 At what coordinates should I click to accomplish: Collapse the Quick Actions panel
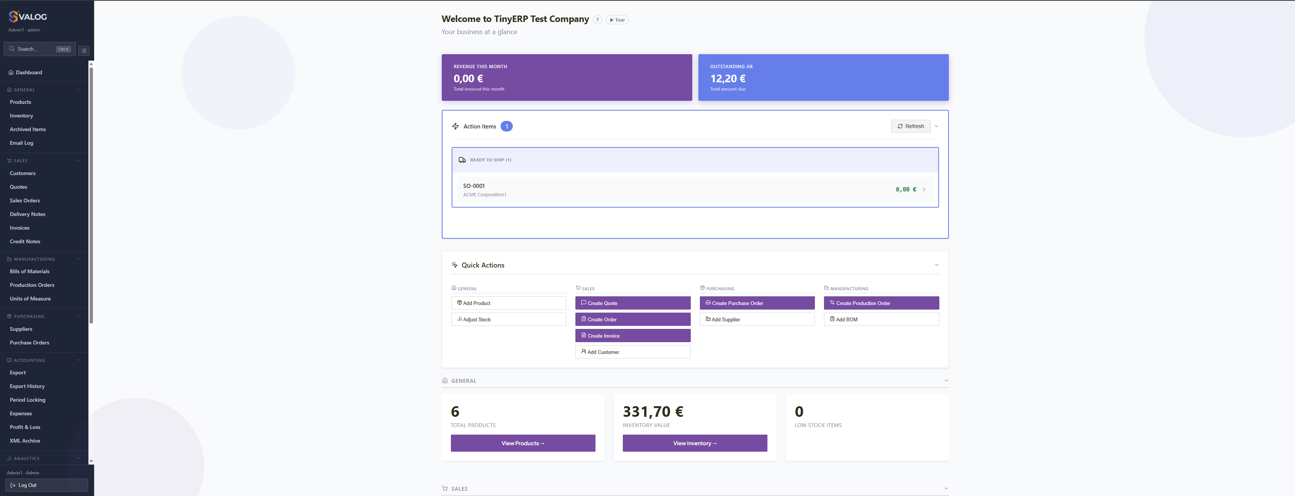[937, 265]
